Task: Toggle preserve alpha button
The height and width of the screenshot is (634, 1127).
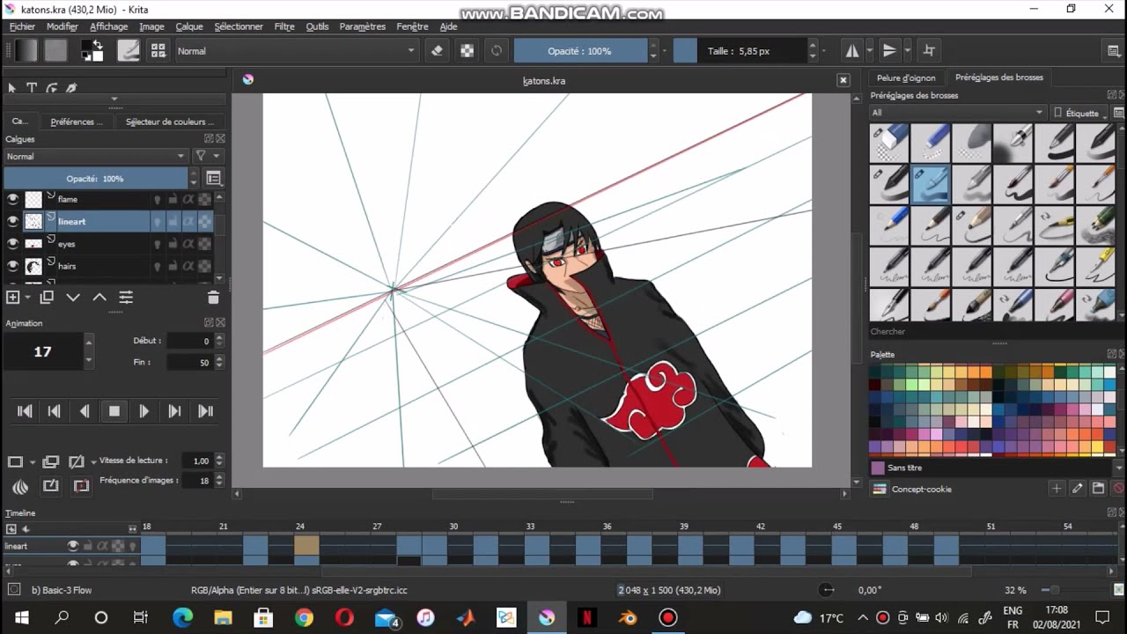Action: pos(467,51)
